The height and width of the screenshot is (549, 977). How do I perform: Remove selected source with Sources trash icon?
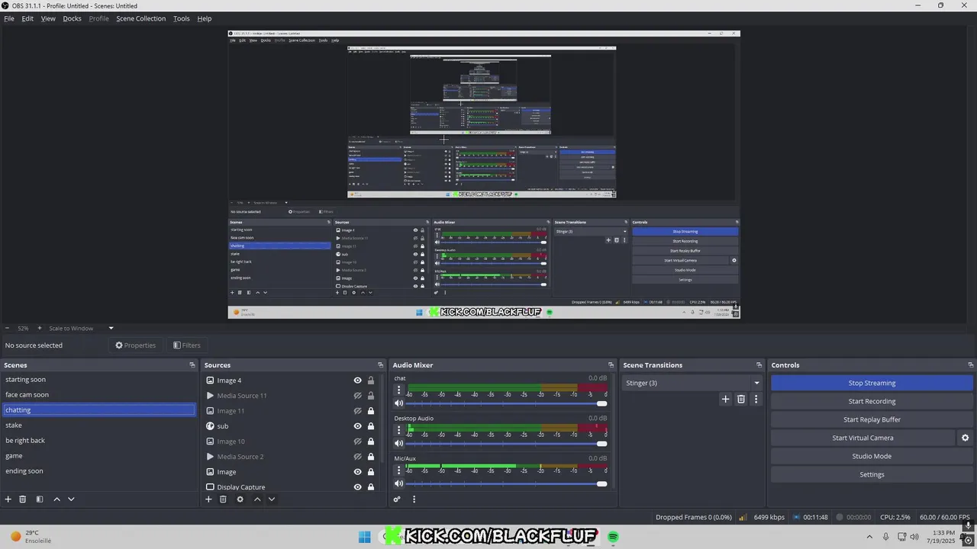click(x=223, y=499)
